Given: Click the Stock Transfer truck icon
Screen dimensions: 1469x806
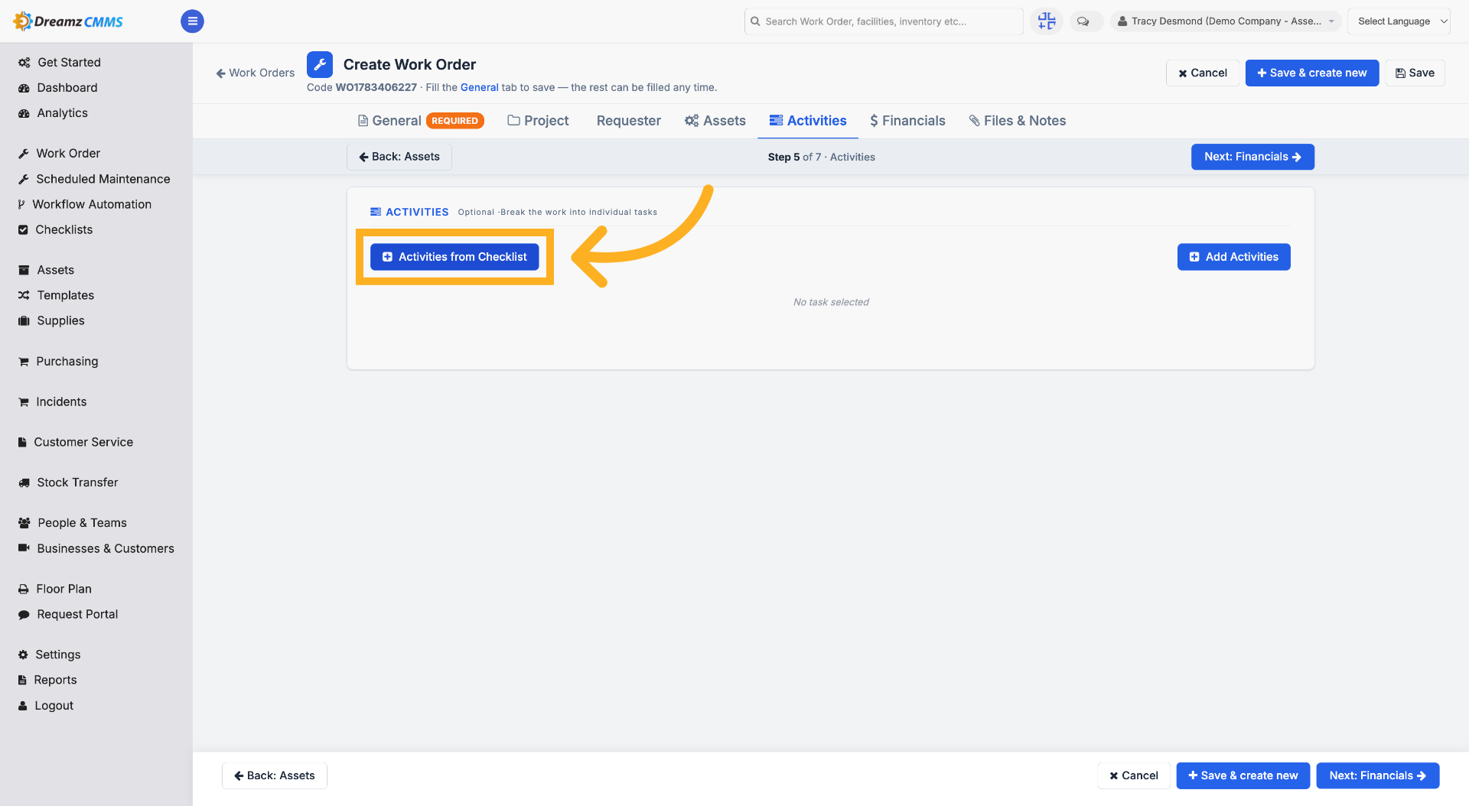Looking at the screenshot, I should tap(24, 483).
